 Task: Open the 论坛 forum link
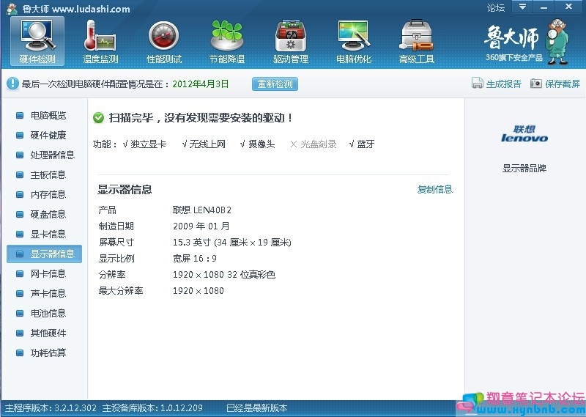496,8
